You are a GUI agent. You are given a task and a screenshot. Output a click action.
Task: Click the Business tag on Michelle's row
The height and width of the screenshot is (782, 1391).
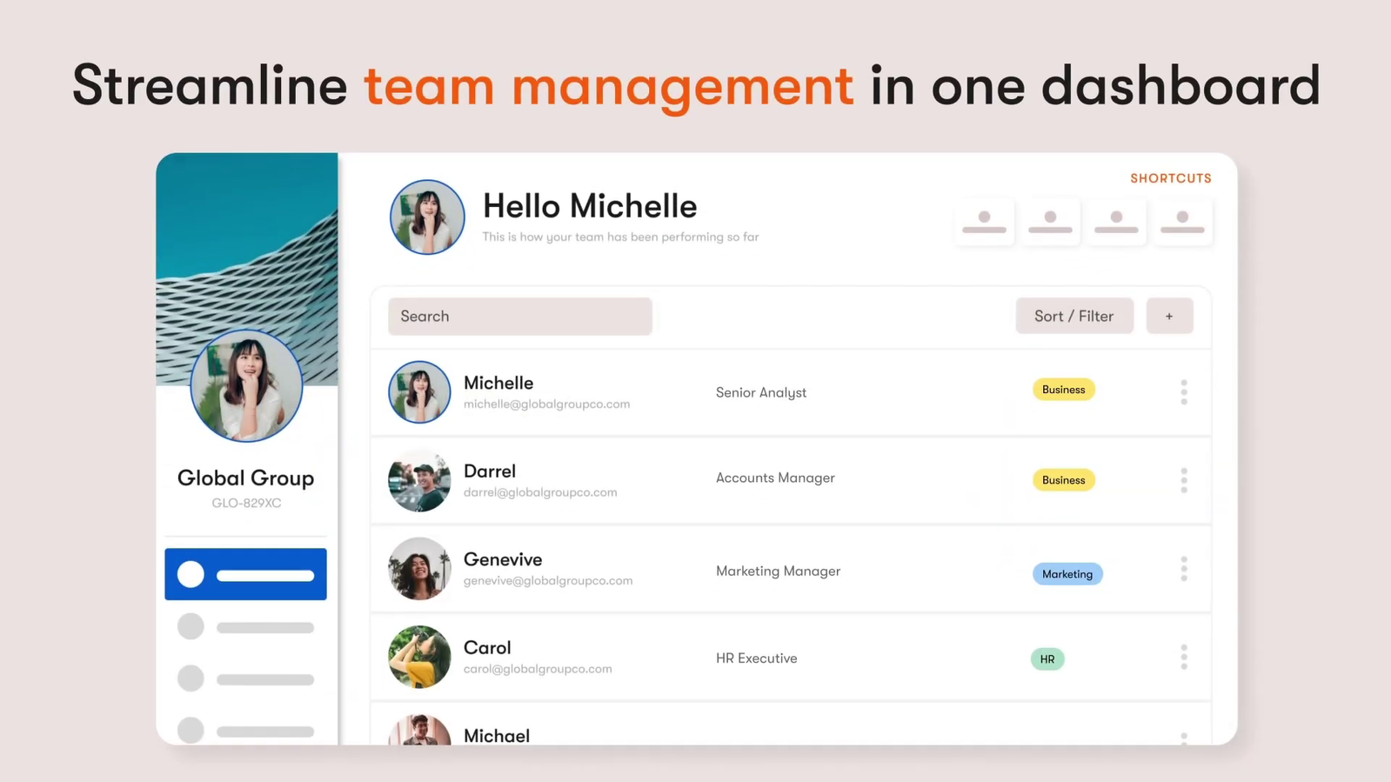pyautogui.click(x=1063, y=390)
